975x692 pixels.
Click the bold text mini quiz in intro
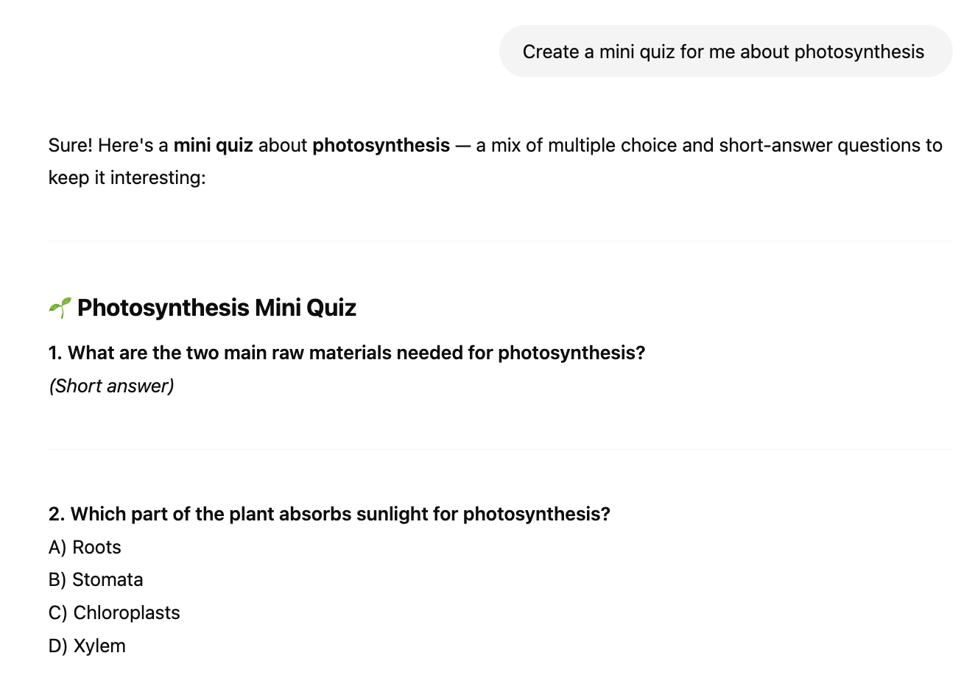click(213, 146)
